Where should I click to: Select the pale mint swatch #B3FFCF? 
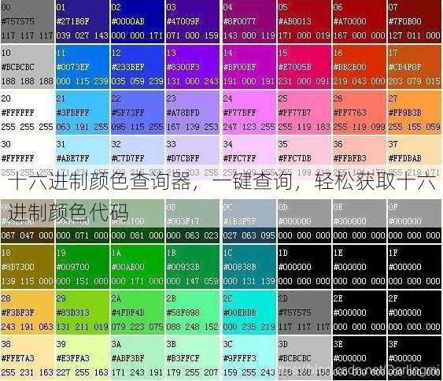point(193,358)
